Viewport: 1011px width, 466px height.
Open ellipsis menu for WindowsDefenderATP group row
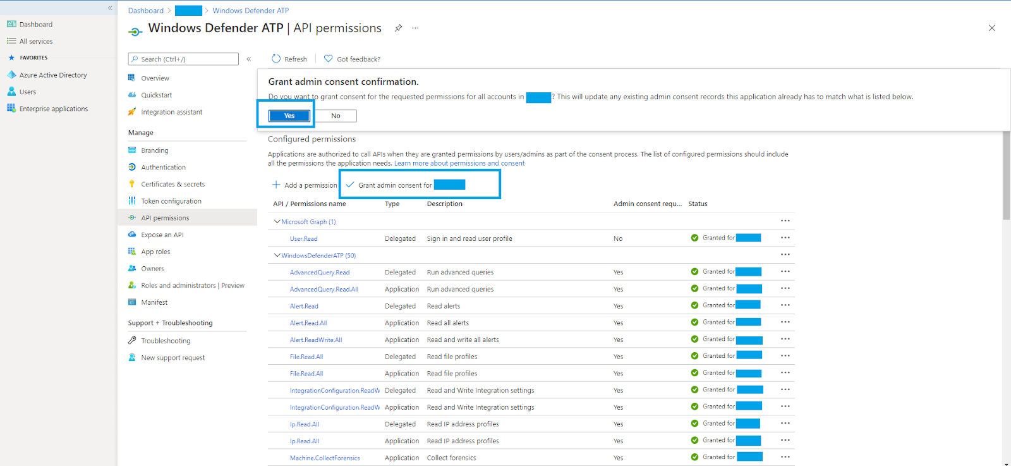tap(785, 254)
